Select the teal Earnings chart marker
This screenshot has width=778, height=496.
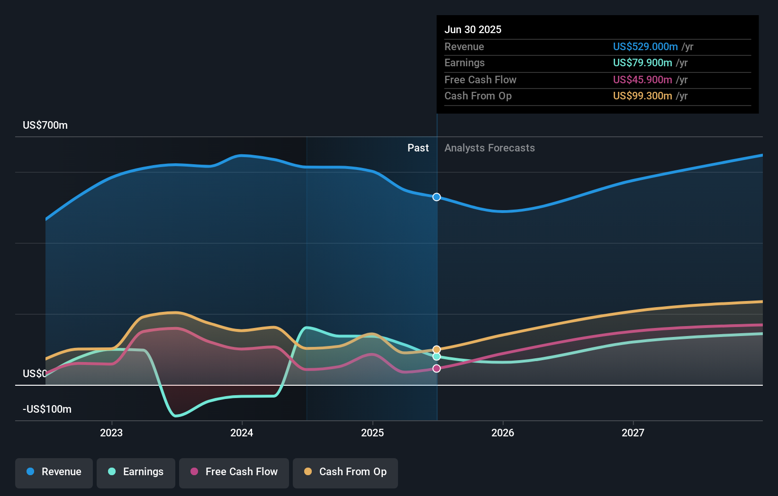point(436,357)
